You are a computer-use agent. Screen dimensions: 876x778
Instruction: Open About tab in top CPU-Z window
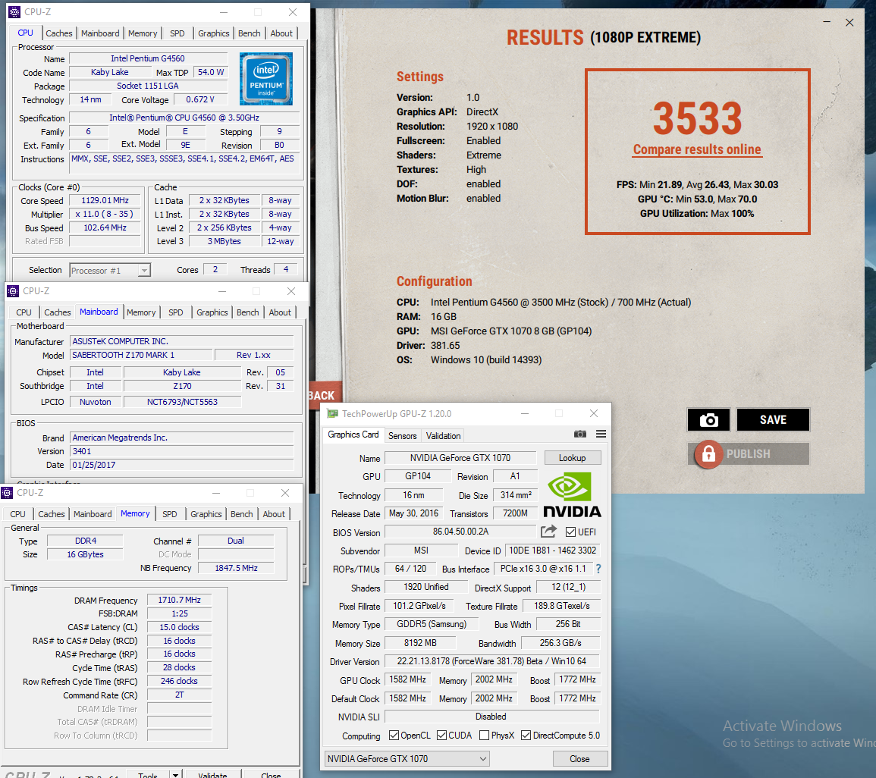click(281, 33)
